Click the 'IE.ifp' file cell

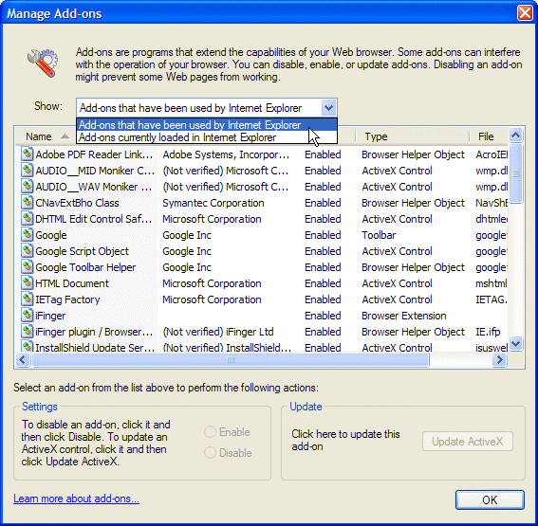tap(488, 332)
